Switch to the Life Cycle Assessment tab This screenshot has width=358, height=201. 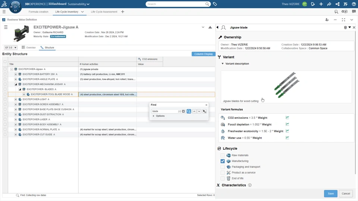point(104,12)
